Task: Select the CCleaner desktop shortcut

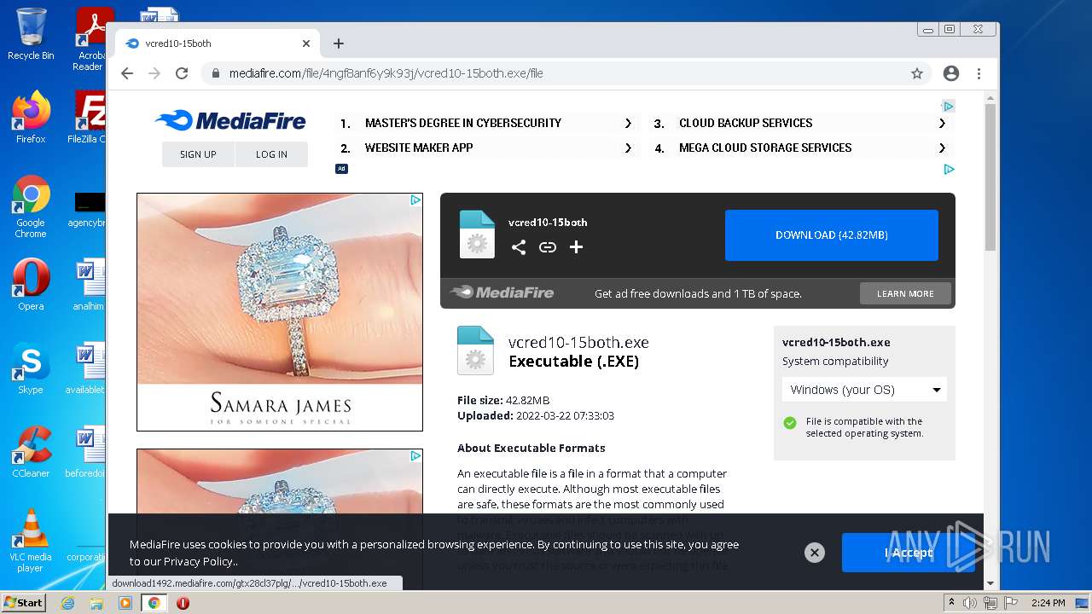Action: pyautogui.click(x=31, y=452)
